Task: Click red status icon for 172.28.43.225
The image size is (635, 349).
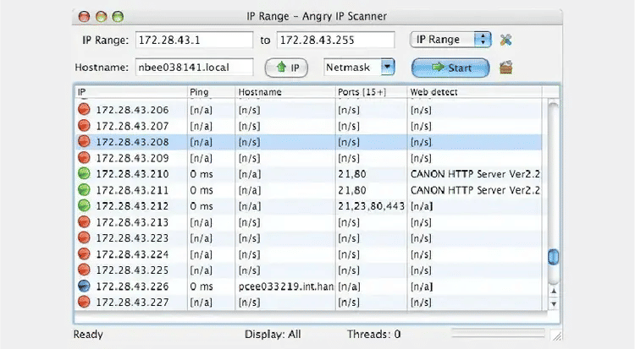Action: (84, 270)
